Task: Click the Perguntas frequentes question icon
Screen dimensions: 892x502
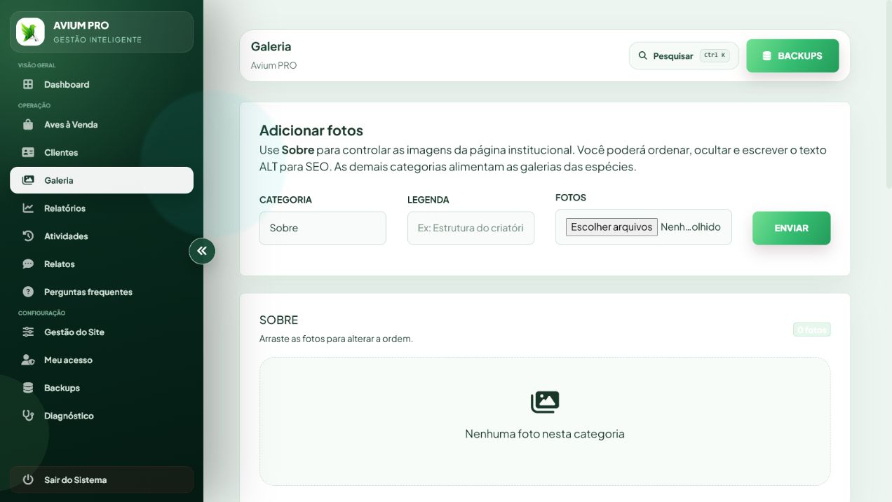Action: click(28, 292)
